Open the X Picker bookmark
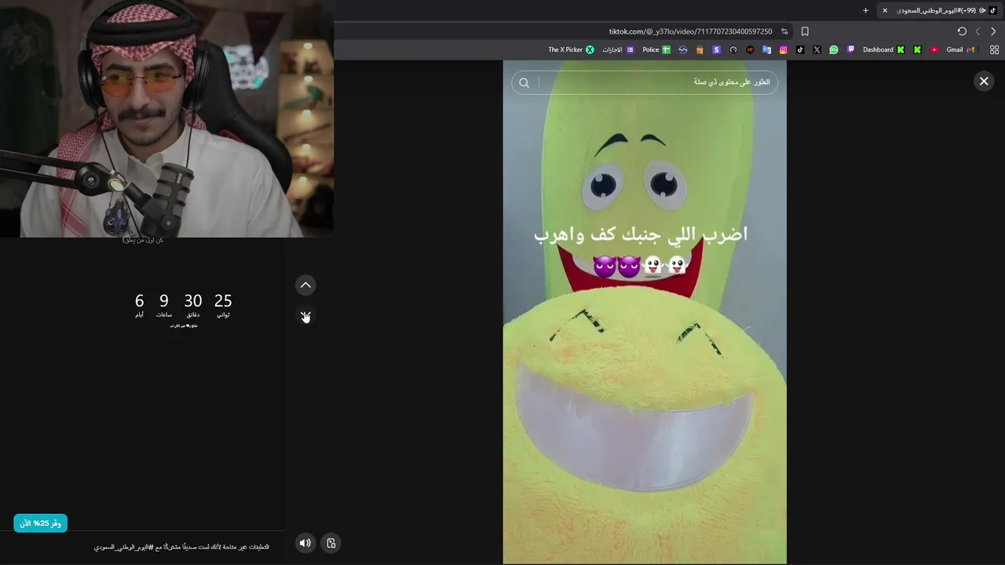This screenshot has height=565, width=1005. pyautogui.click(x=571, y=49)
